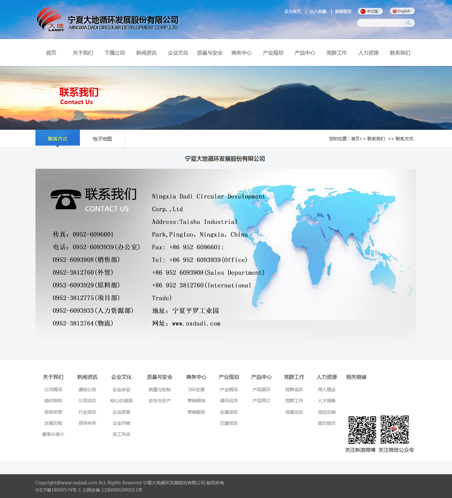452x498 pixels.
Task: Select the 联系方式 tab
Action: [x=58, y=139]
